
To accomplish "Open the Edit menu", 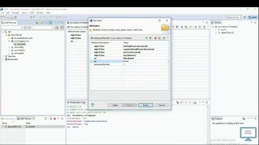I will (8, 13).
